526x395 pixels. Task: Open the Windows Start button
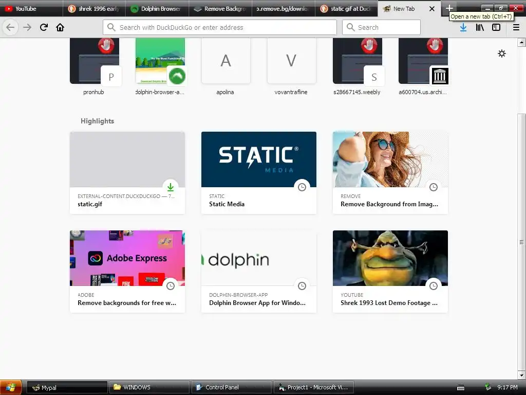11,387
